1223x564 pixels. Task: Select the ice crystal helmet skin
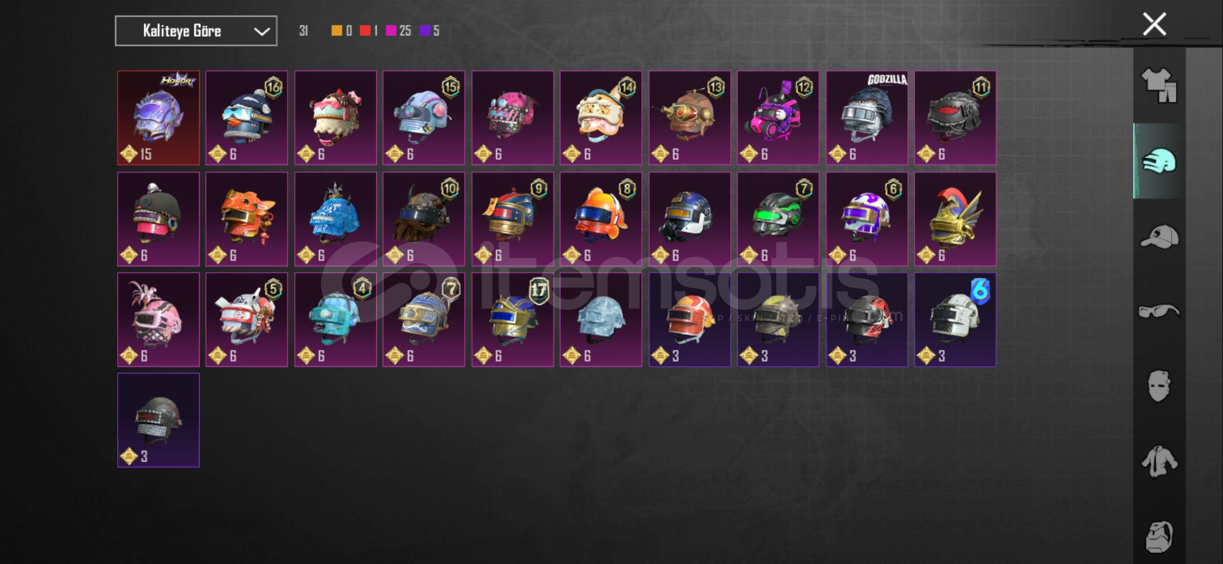click(601, 320)
